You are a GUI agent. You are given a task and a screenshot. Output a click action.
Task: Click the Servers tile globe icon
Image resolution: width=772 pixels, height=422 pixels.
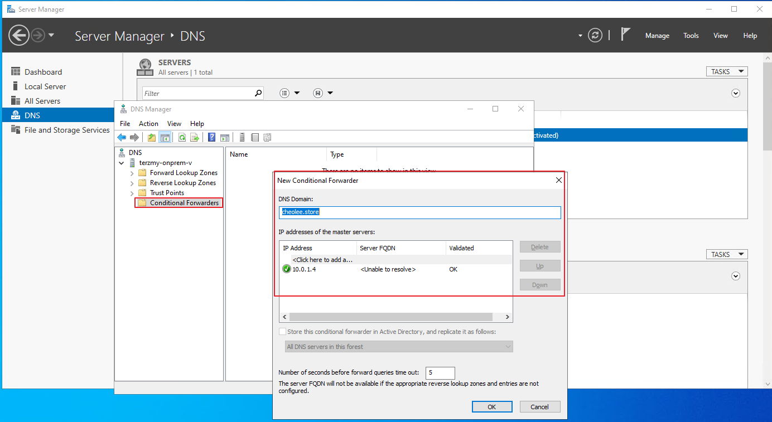point(145,67)
